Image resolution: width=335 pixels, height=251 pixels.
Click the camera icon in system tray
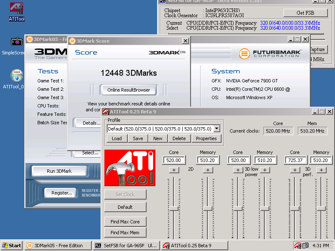(305, 246)
